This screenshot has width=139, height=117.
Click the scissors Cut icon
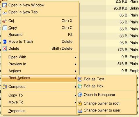pos(5,21)
